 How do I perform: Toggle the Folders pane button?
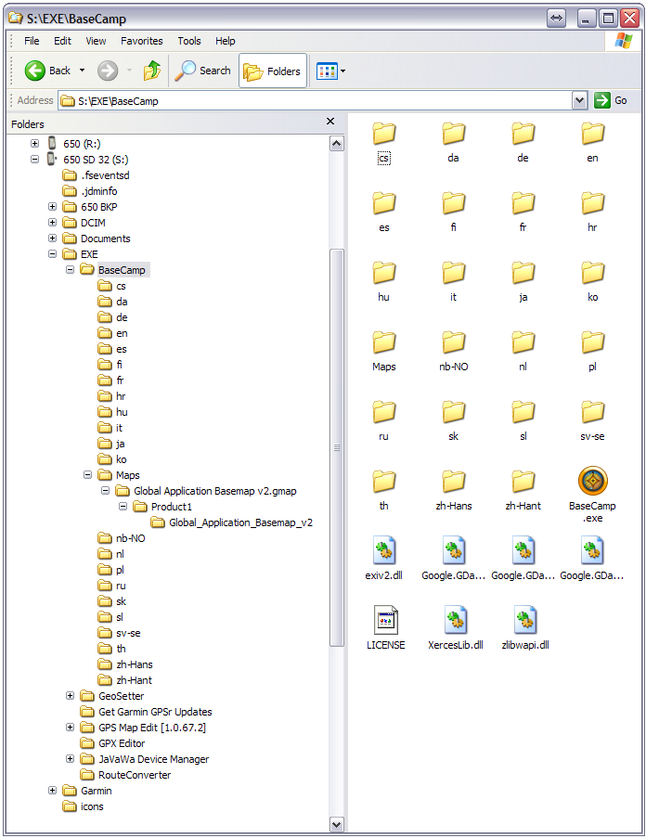(x=273, y=71)
